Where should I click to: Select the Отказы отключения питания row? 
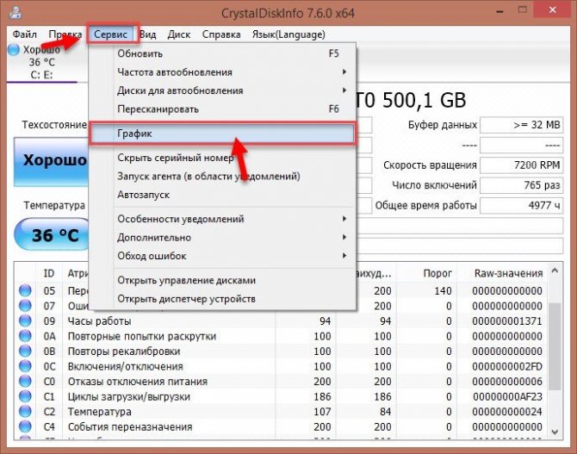(281, 382)
